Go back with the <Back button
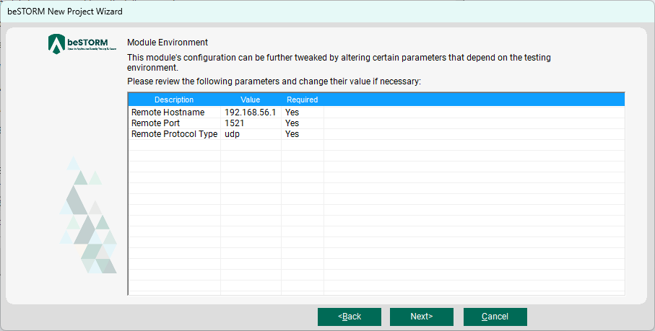Screen dimensions: 655x331 [350, 317]
